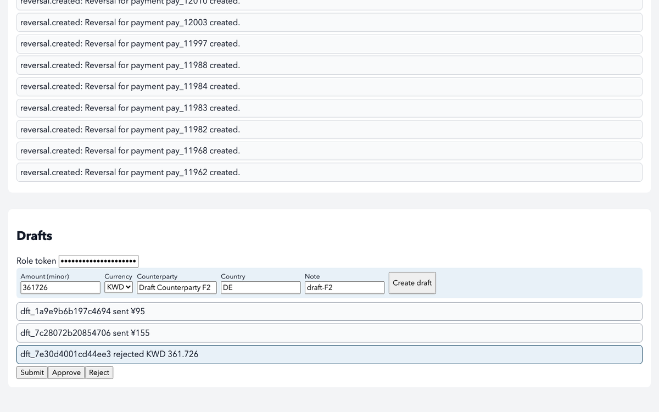
Task: Click the Reject button
Action: tap(99, 372)
